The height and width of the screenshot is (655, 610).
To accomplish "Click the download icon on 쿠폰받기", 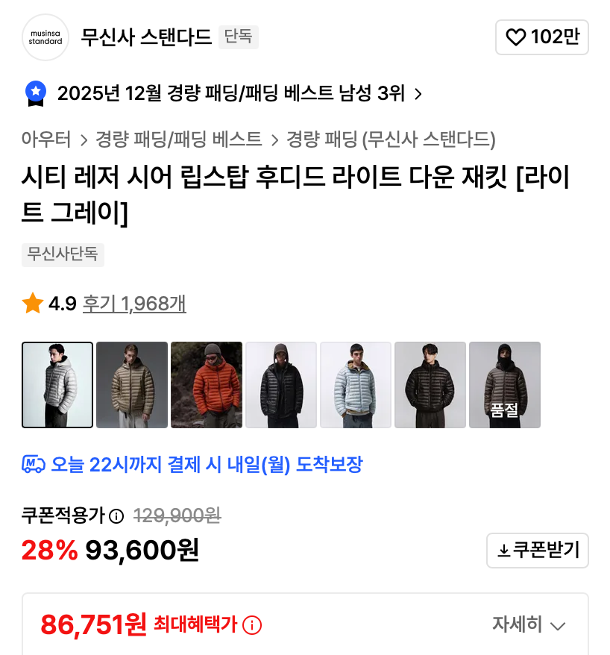I will [x=504, y=551].
